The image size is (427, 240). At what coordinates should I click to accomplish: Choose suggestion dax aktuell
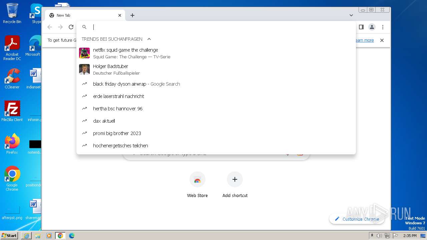pyautogui.click(x=216, y=121)
